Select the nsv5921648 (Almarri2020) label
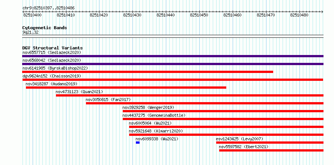Screen dimensions: 334x165 (x=156, y=131)
